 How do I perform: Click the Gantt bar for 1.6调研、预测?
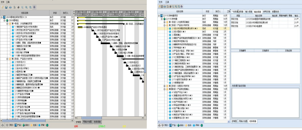[105, 43]
